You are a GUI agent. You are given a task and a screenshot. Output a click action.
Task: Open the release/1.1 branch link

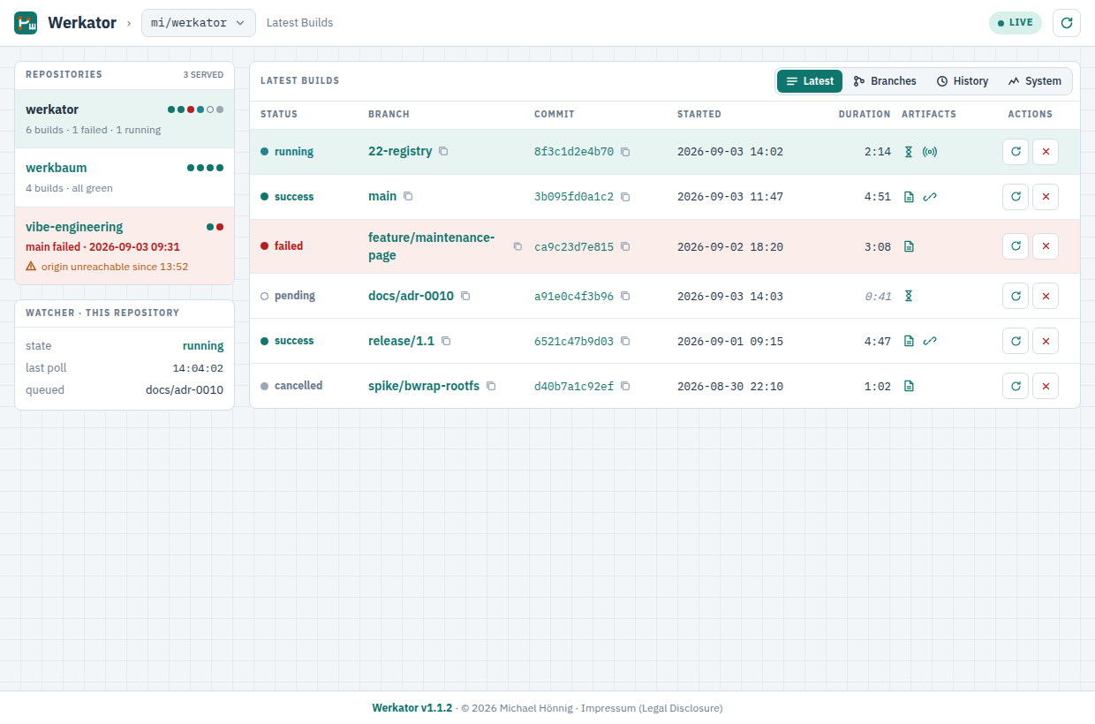[x=401, y=341]
